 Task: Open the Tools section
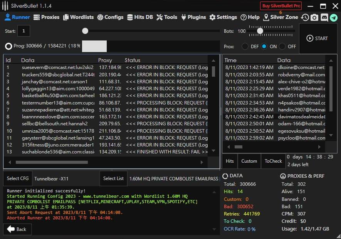[x=167, y=17]
